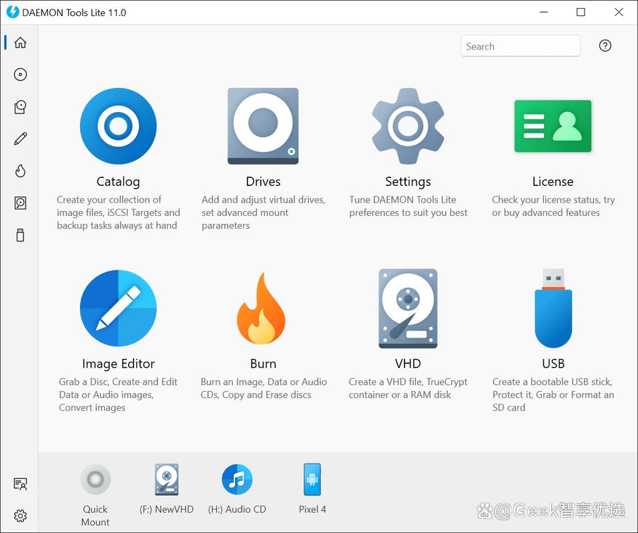Viewport: 638px width, 533px height.
Task: Launch the Burn tool from the main grid
Action: (x=263, y=308)
